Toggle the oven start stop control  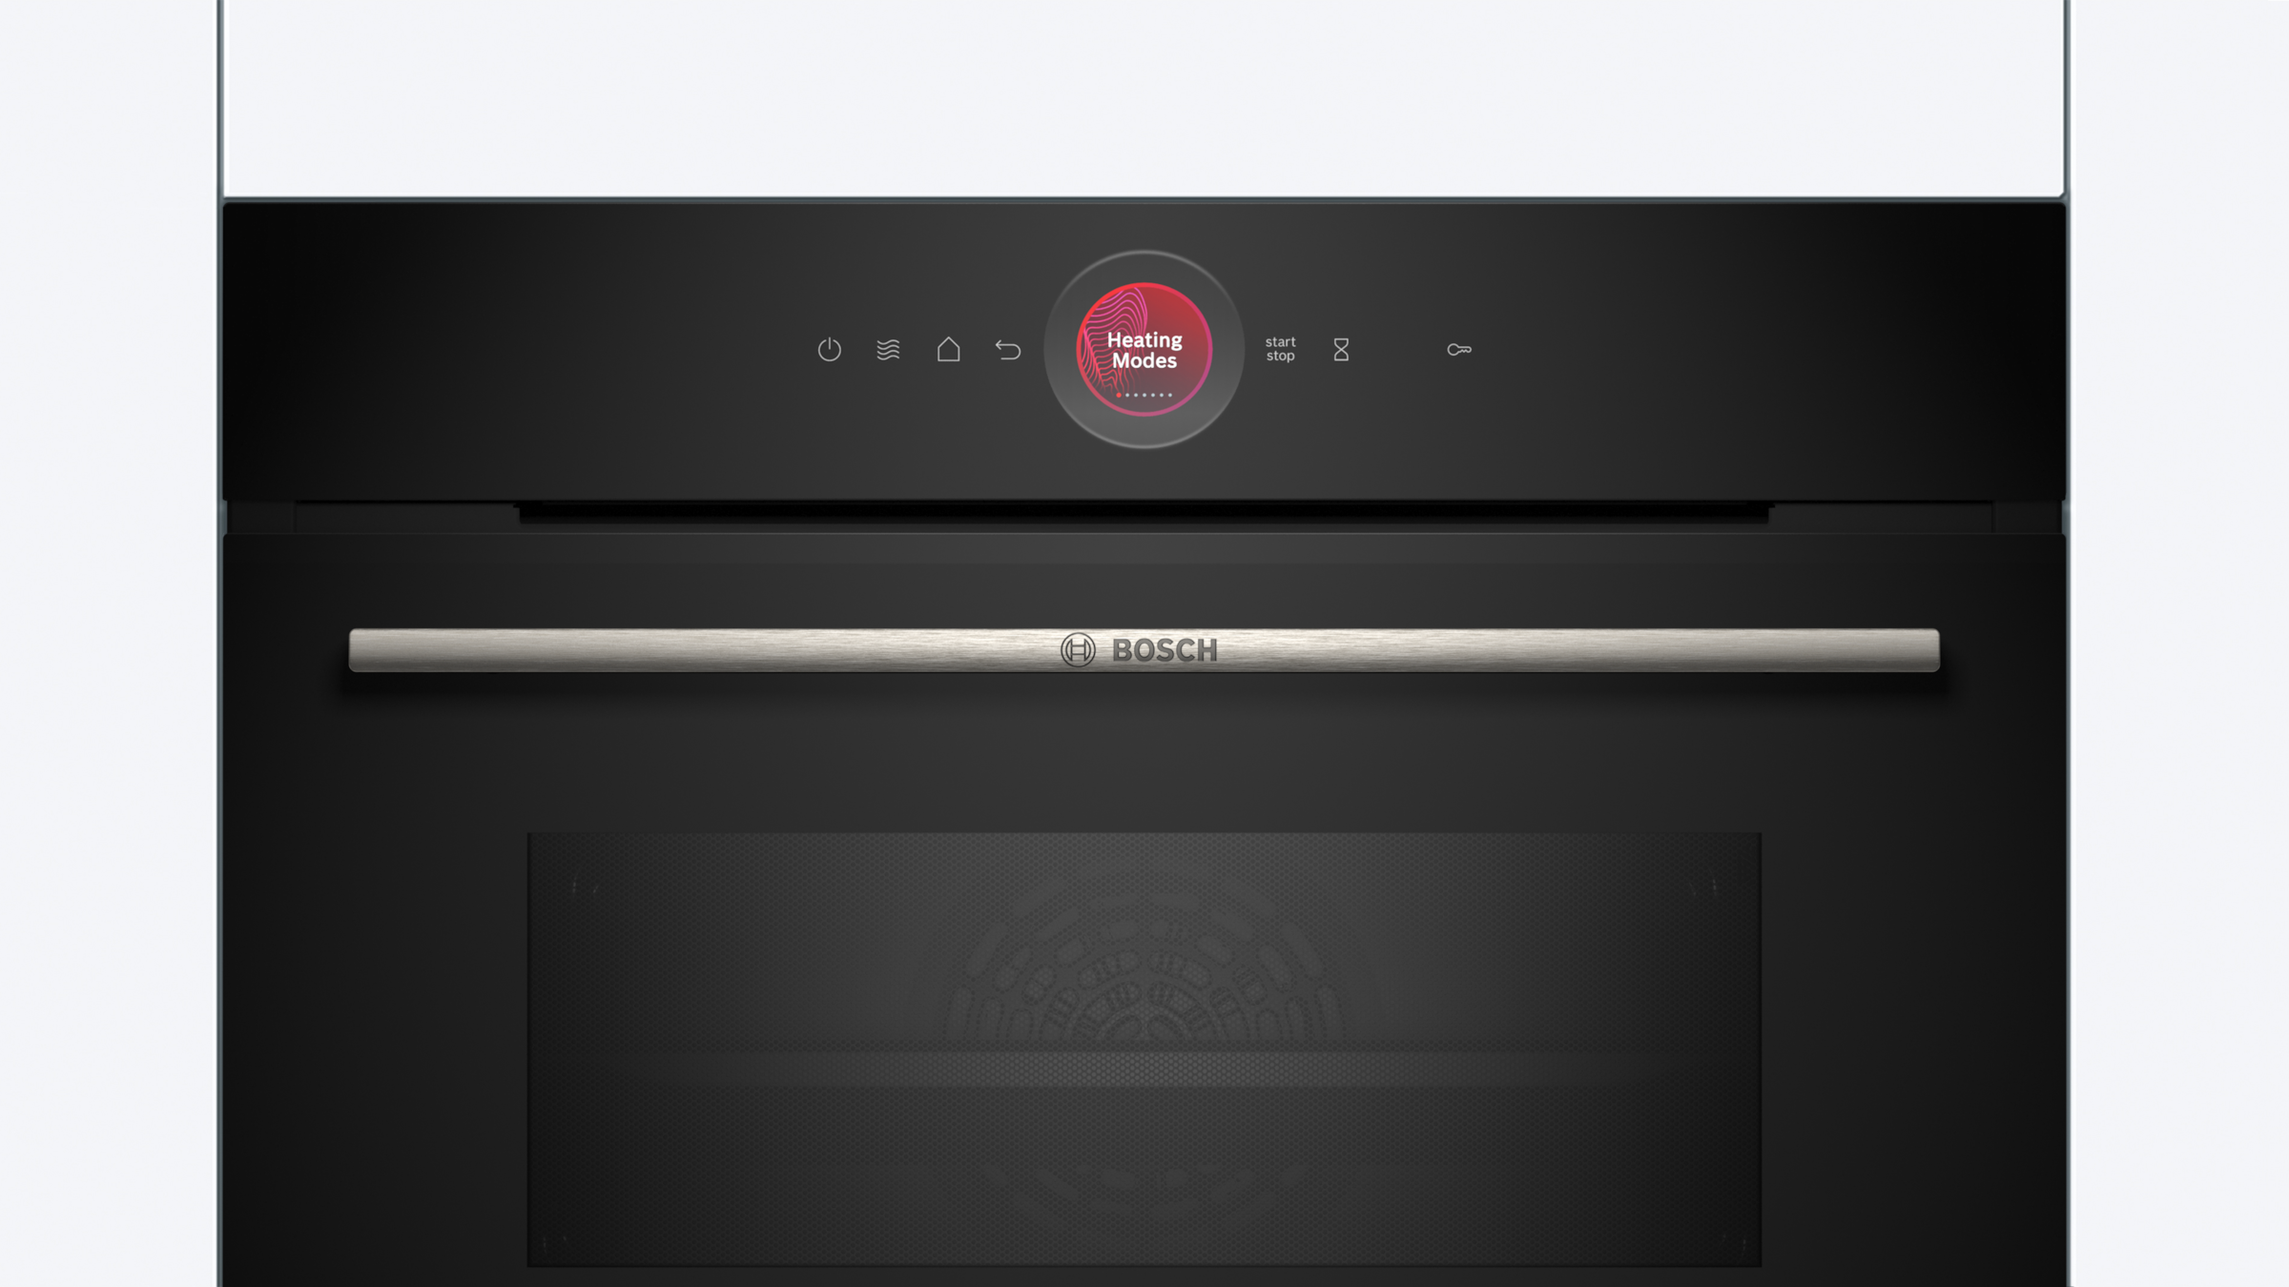pyautogui.click(x=1280, y=347)
